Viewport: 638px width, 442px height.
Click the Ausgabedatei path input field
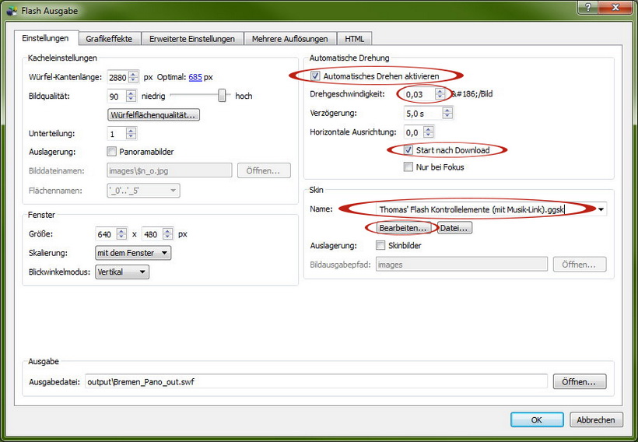[x=315, y=381]
